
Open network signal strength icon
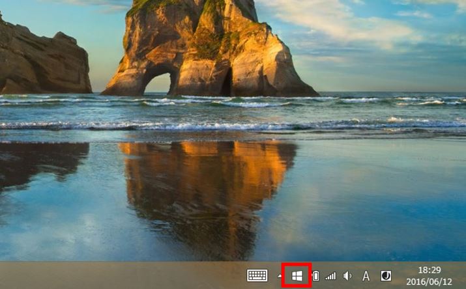pyautogui.click(x=330, y=276)
